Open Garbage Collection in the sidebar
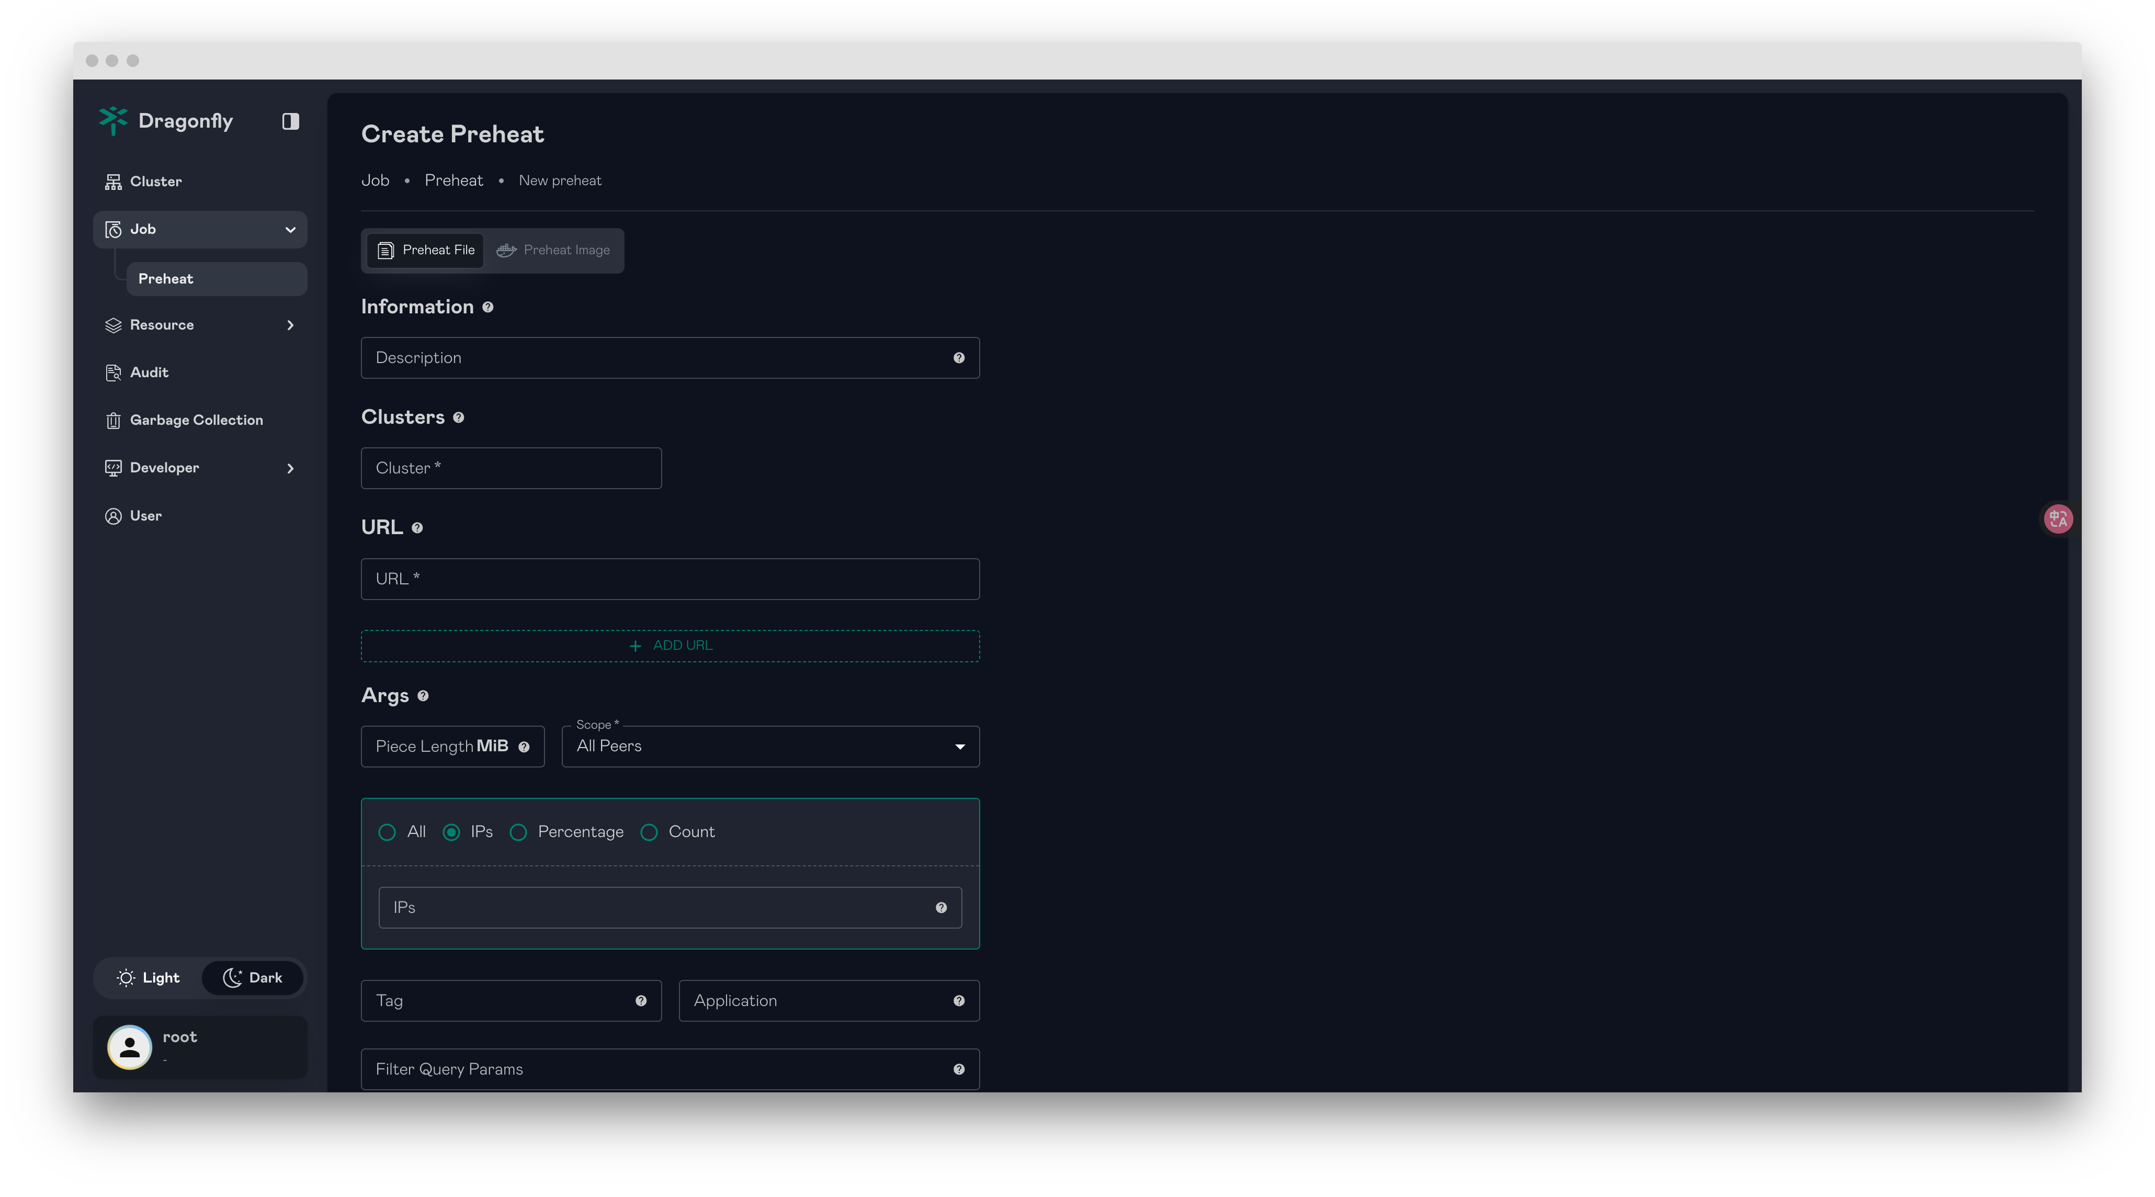Viewport: 2155px width, 1197px height. pyautogui.click(x=196, y=420)
